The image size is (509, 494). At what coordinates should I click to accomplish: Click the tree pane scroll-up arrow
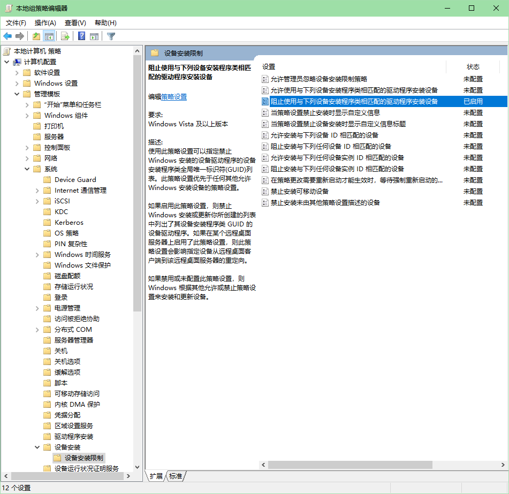[138, 51]
